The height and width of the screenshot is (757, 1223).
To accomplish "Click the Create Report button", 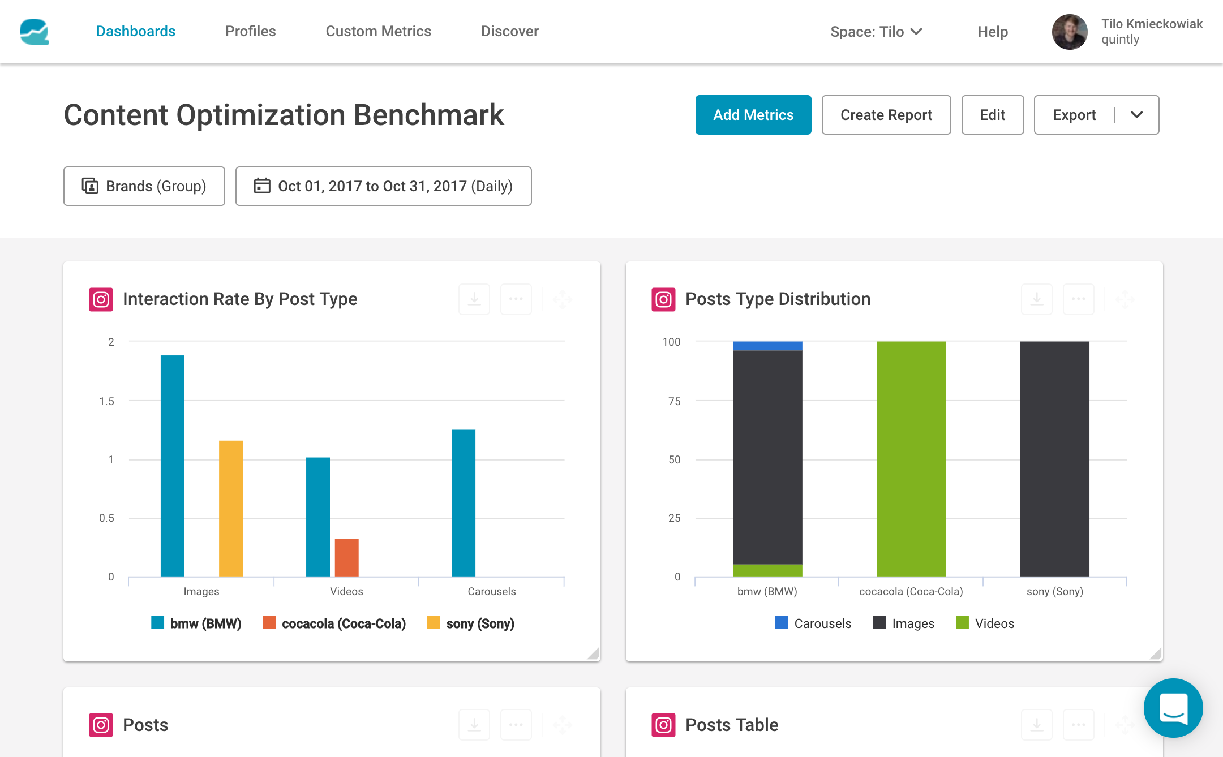I will click(886, 115).
